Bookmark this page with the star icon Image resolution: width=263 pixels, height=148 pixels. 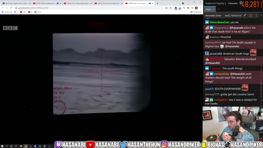[171, 8]
